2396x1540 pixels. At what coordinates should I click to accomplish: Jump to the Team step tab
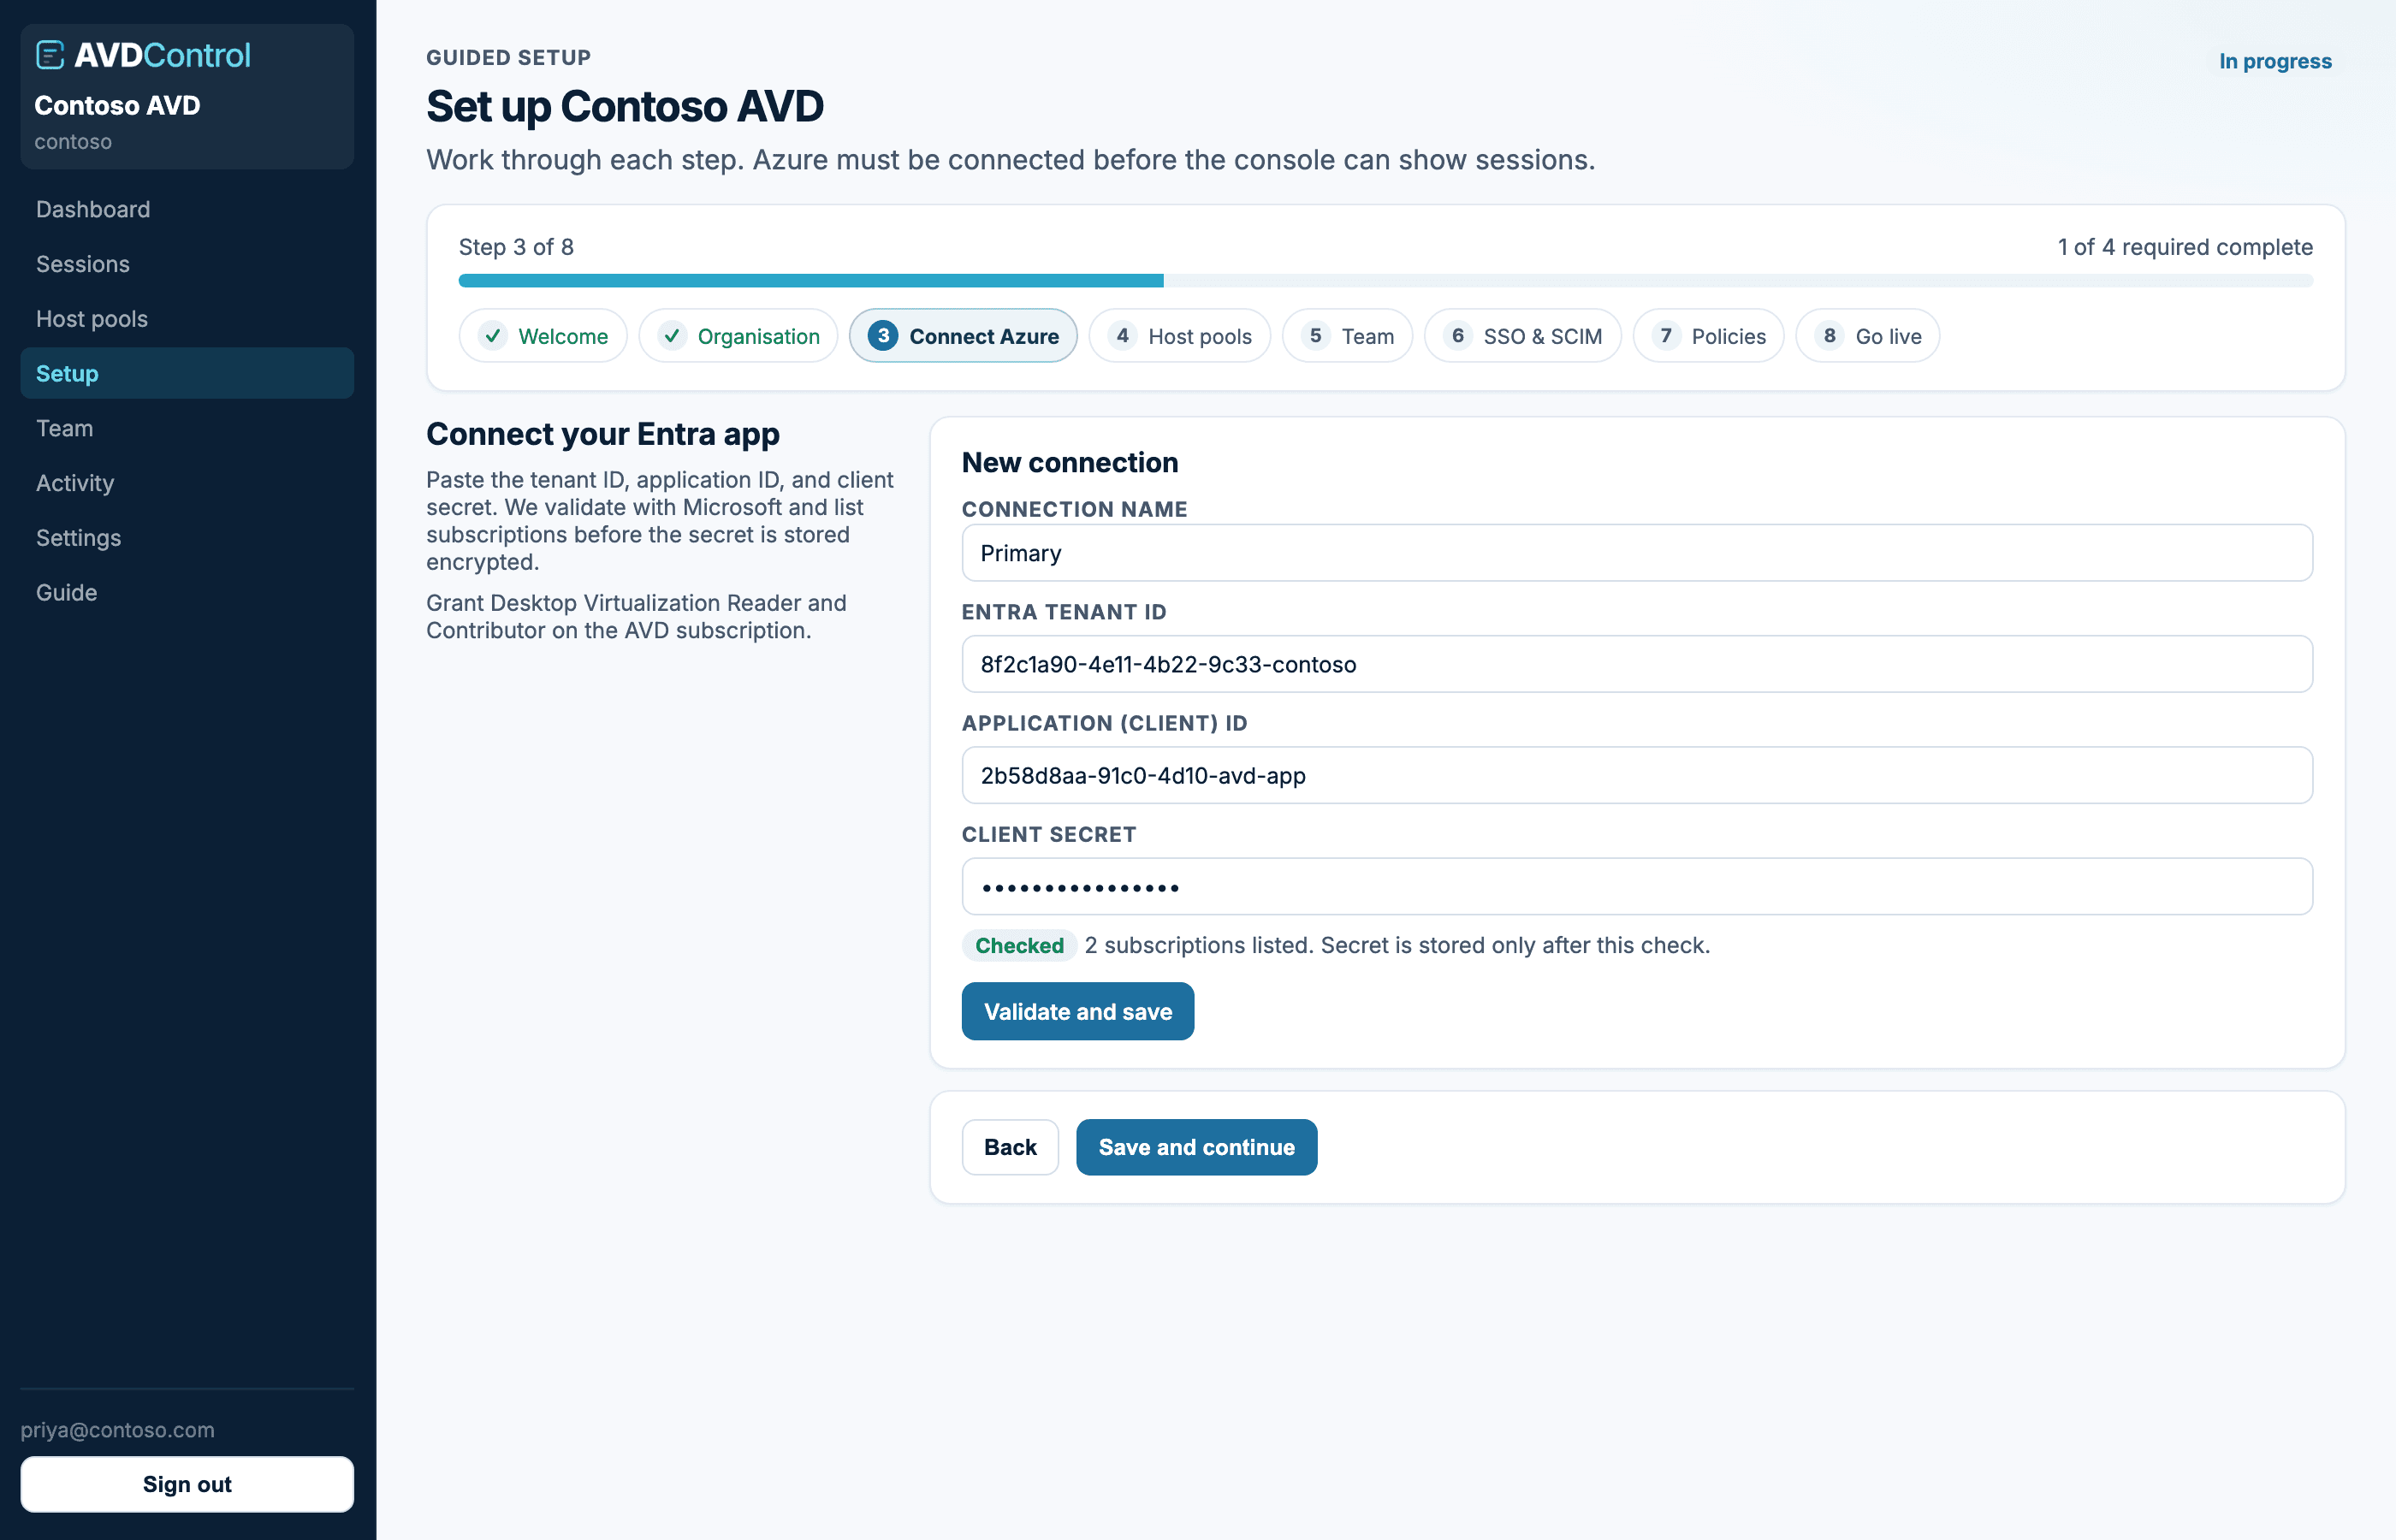coord(1348,336)
